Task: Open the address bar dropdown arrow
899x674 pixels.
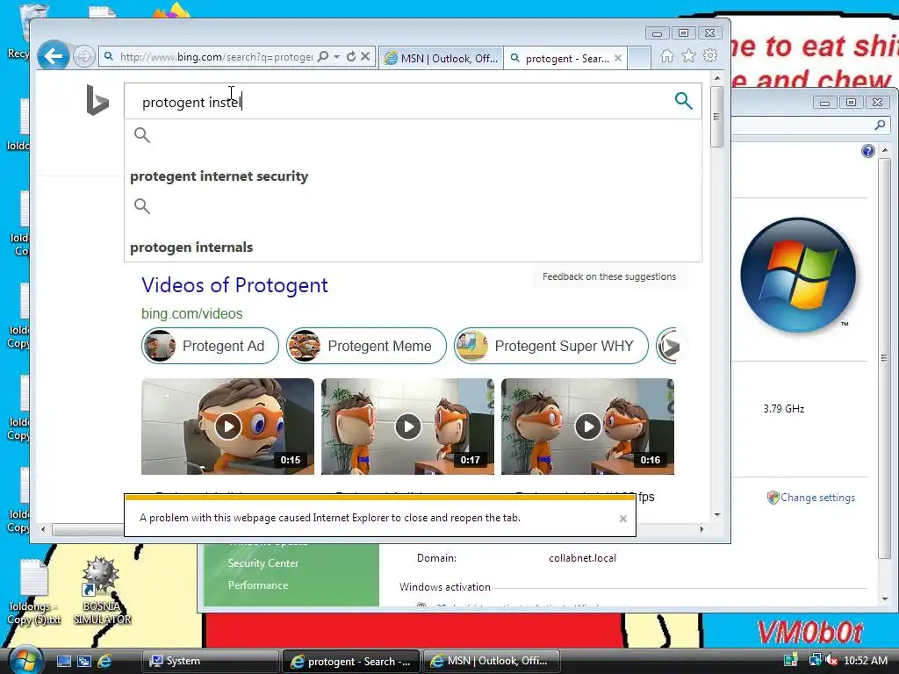Action: (336, 56)
